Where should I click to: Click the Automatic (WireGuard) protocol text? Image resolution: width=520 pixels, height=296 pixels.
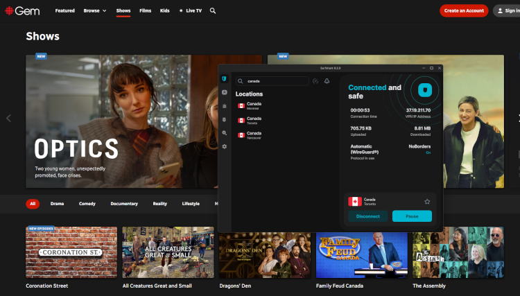coord(365,149)
